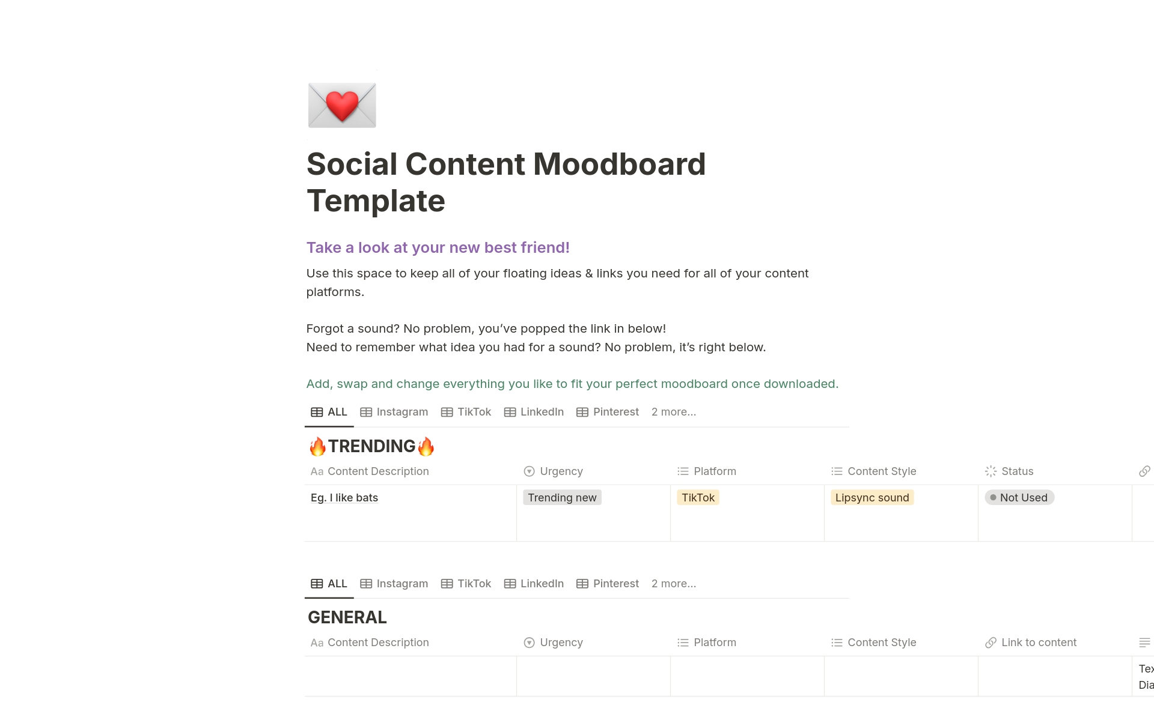Open the "Not Used" status dropdown
The width and height of the screenshot is (1154, 720).
click(x=1019, y=497)
